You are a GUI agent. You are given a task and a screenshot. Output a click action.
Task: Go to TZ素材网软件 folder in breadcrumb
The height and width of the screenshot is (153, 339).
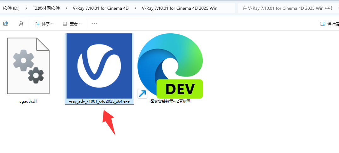click(x=46, y=8)
